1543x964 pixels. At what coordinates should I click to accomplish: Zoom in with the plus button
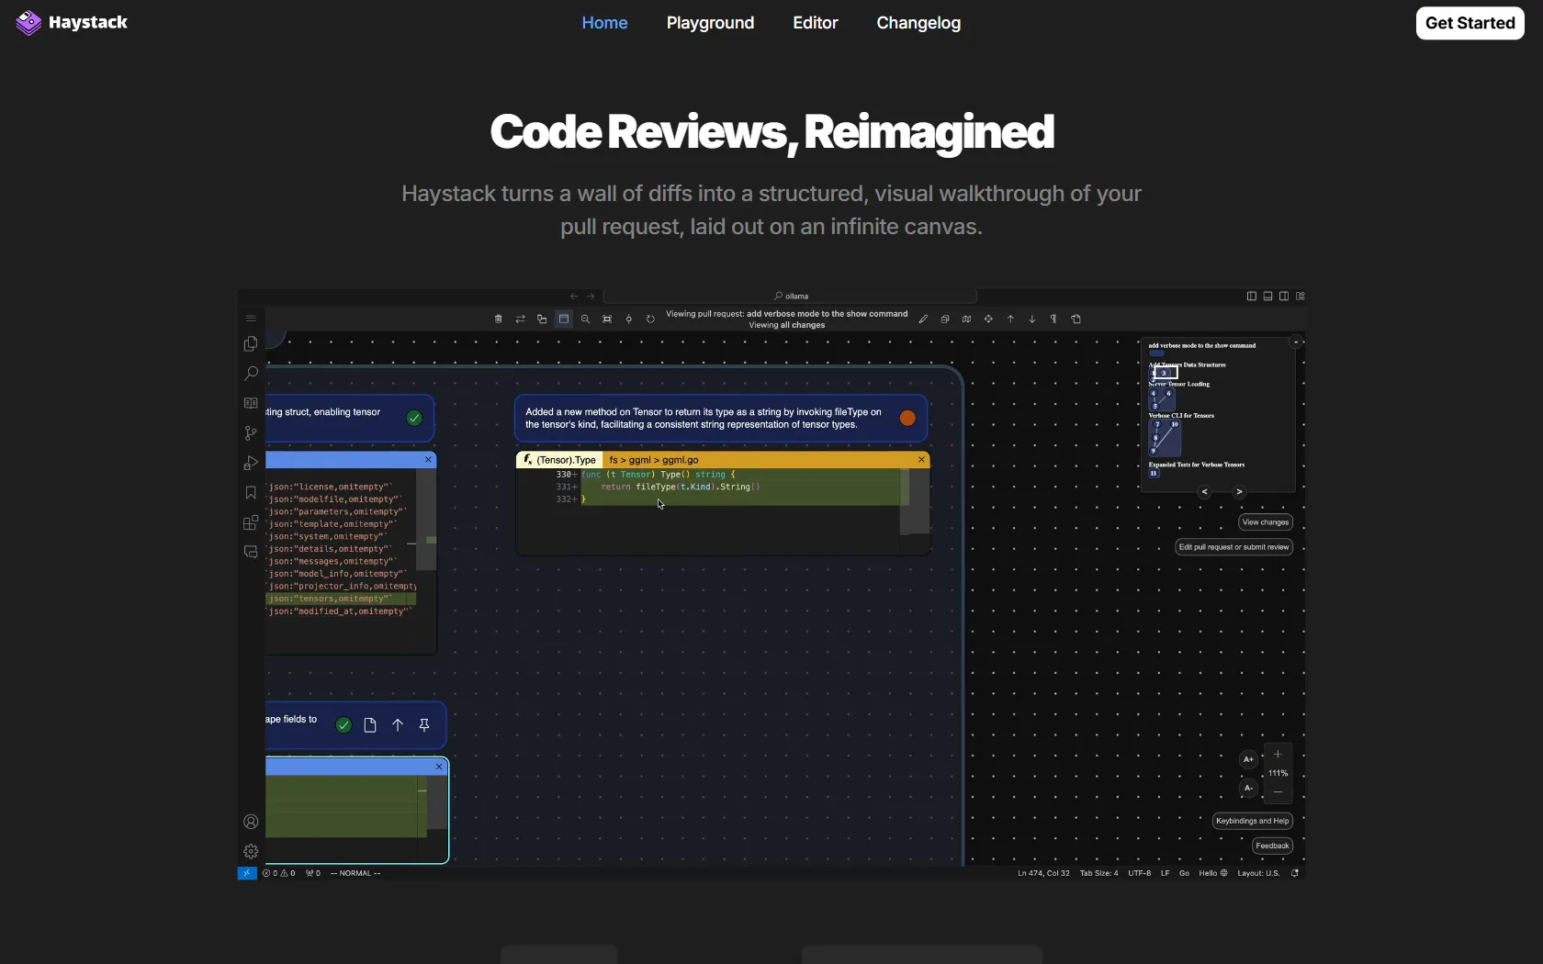pyautogui.click(x=1278, y=755)
